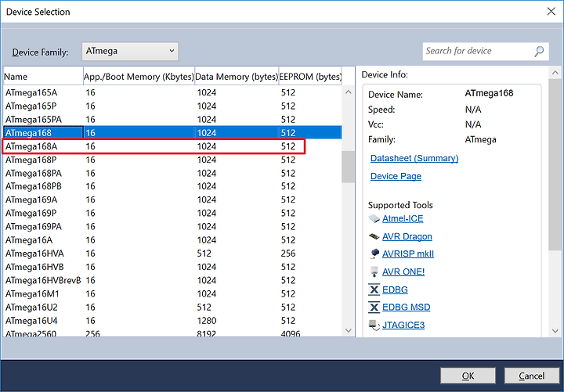Click the Search for device field

486,51
